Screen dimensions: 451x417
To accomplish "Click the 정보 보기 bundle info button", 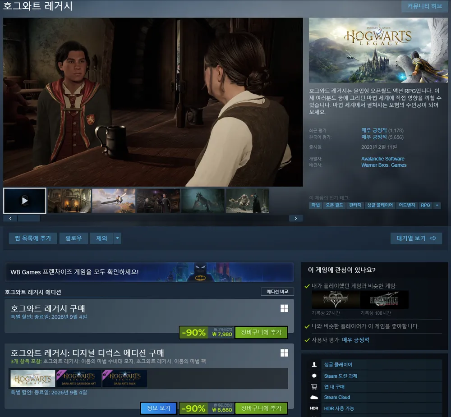I will pyautogui.click(x=158, y=408).
